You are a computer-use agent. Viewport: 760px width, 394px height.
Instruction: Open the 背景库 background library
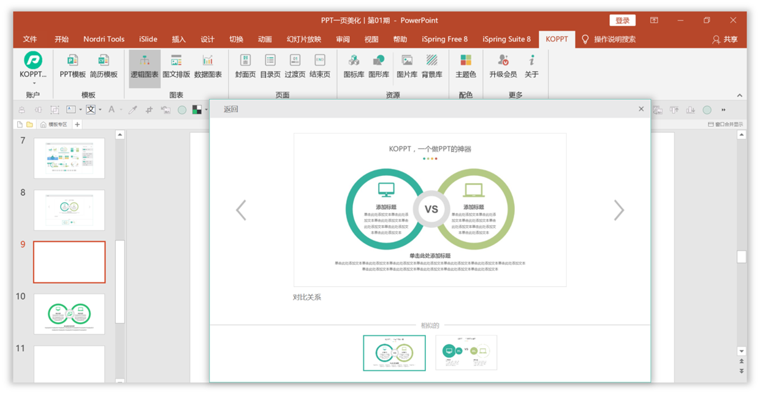432,66
